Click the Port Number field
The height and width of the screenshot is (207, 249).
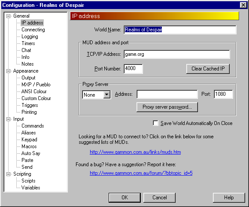point(133,69)
